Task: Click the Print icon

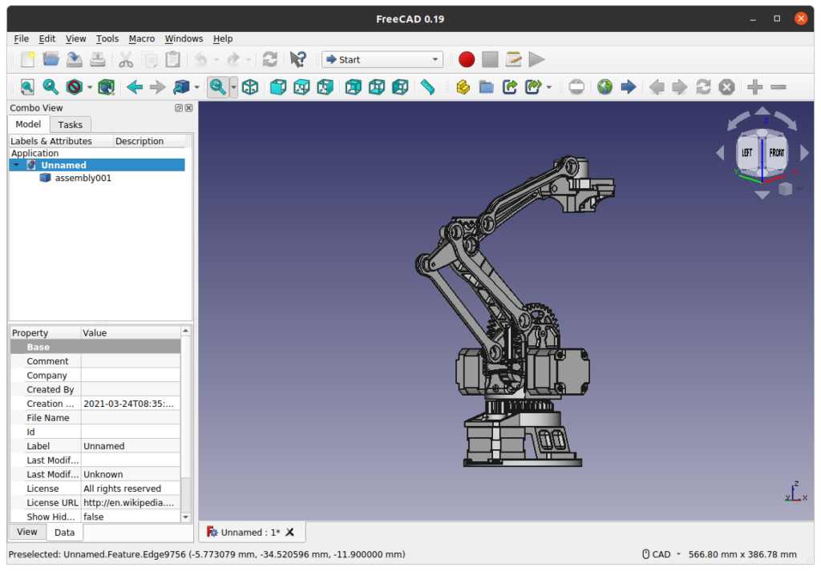Action: click(x=97, y=59)
